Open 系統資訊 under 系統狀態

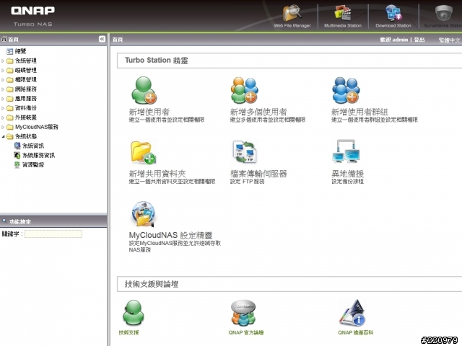click(x=33, y=146)
